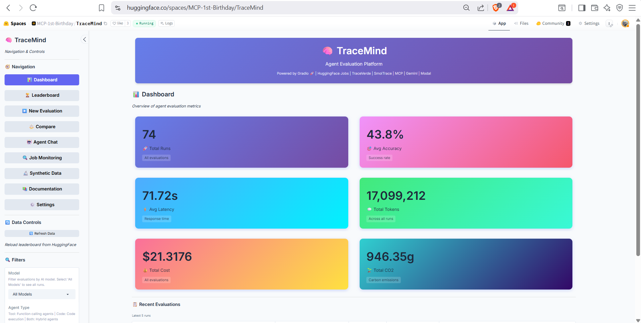
Task: Click the 17,099,212 Total Tokens card
Action: (466, 203)
